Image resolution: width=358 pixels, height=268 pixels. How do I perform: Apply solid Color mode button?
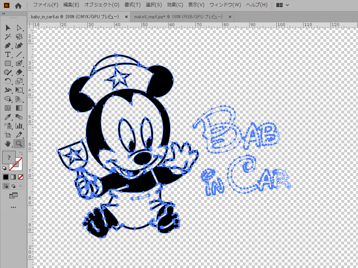6,177
